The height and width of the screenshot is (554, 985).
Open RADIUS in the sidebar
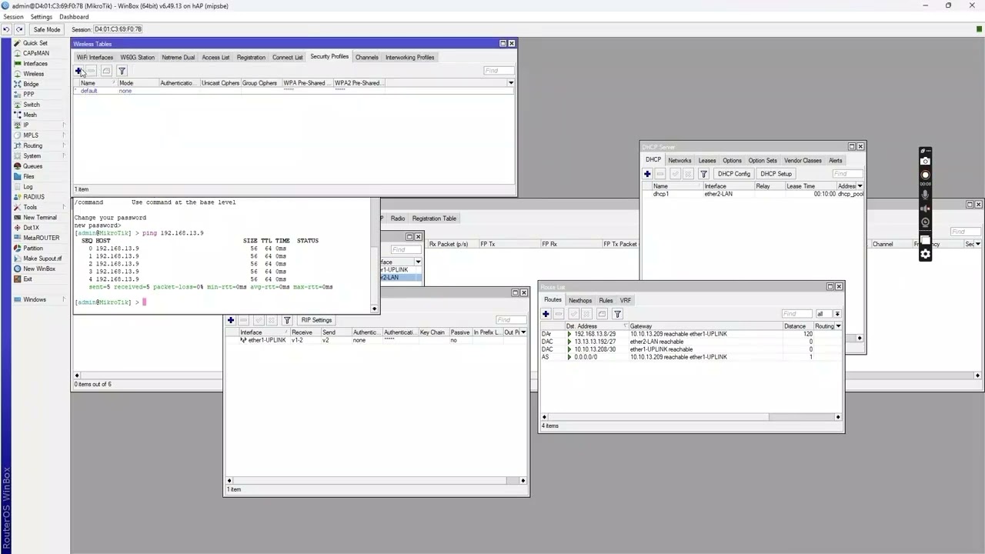33,197
